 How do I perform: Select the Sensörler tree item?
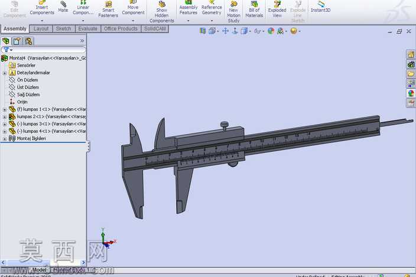(22, 65)
